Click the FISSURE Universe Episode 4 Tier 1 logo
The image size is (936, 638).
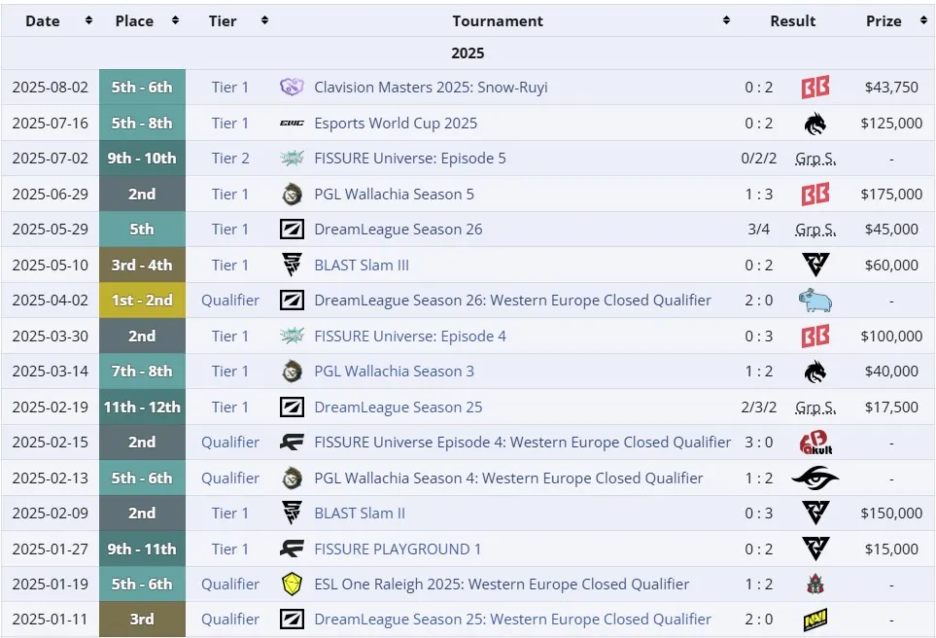point(292,336)
